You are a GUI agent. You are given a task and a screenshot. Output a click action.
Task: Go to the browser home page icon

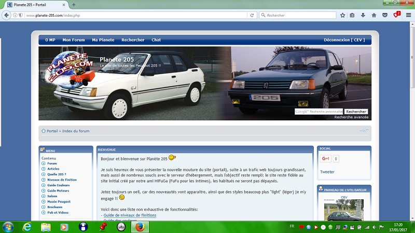[x=374, y=16]
